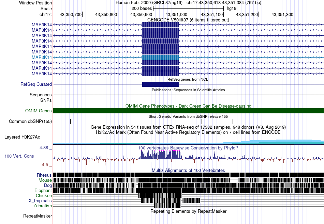Click position text chr17:43,350,618-43,351,384 (767 bp)

(224, 3)
